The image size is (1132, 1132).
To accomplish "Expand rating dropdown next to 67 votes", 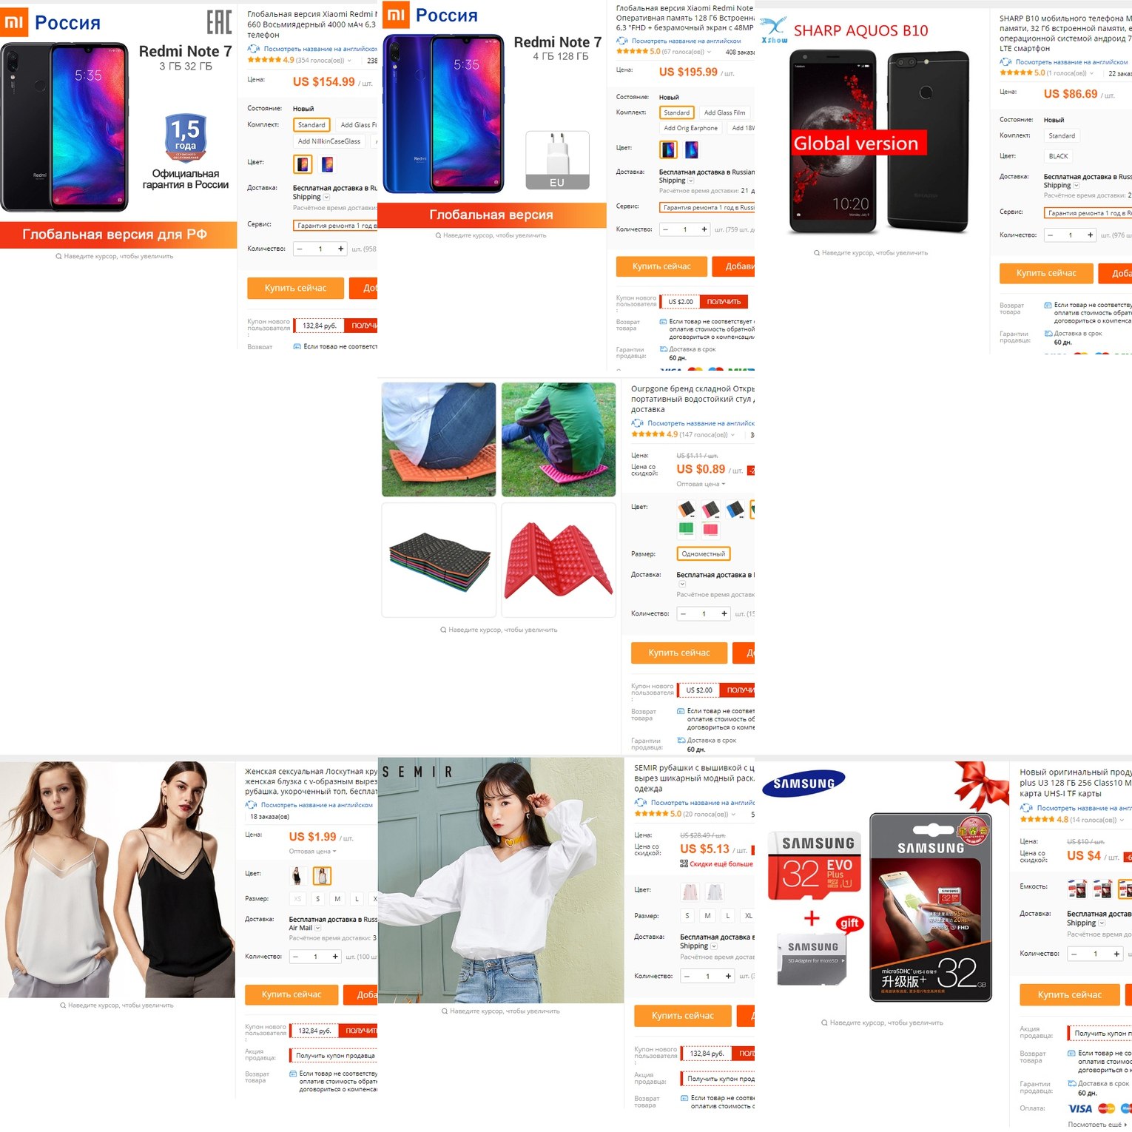I will 709,52.
